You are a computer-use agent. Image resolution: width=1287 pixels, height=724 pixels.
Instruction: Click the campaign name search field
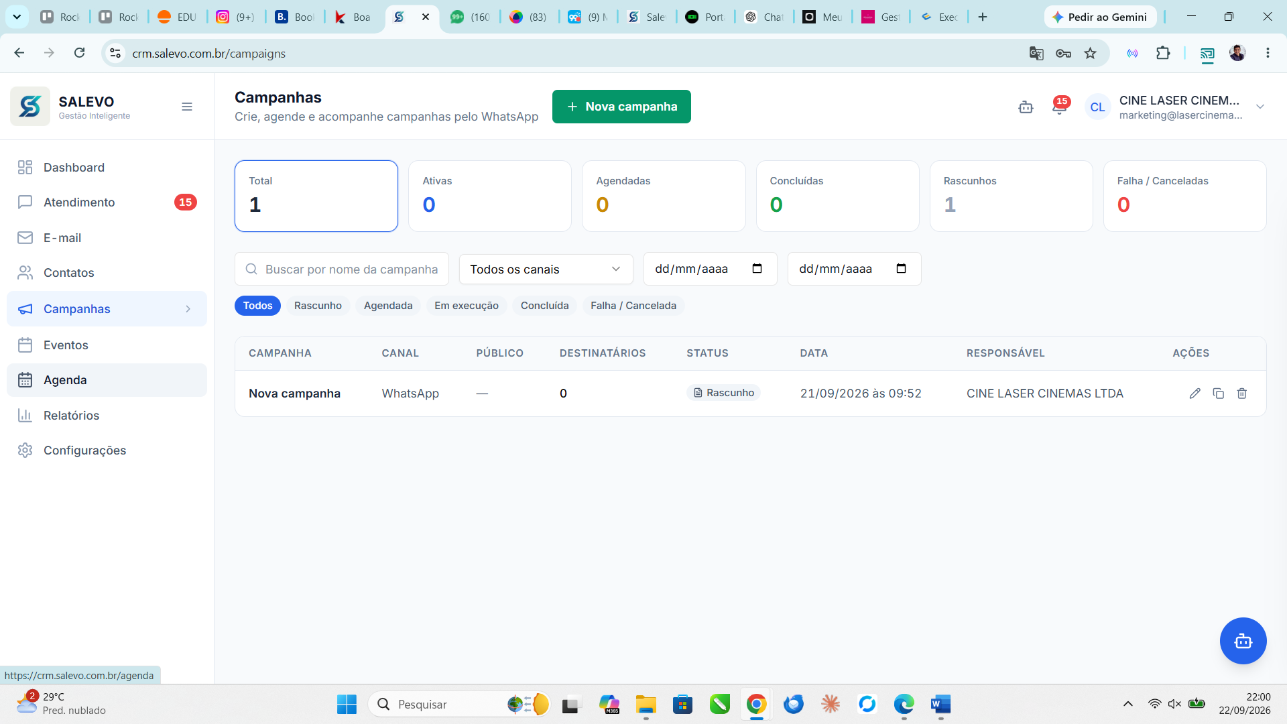342,269
